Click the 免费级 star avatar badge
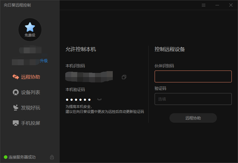 (30, 30)
